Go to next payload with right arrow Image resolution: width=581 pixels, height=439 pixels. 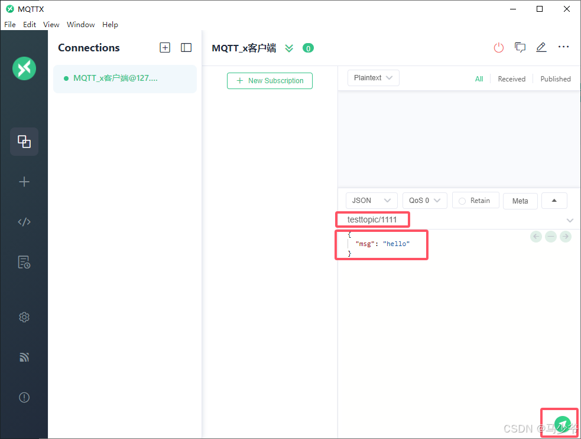(x=566, y=237)
